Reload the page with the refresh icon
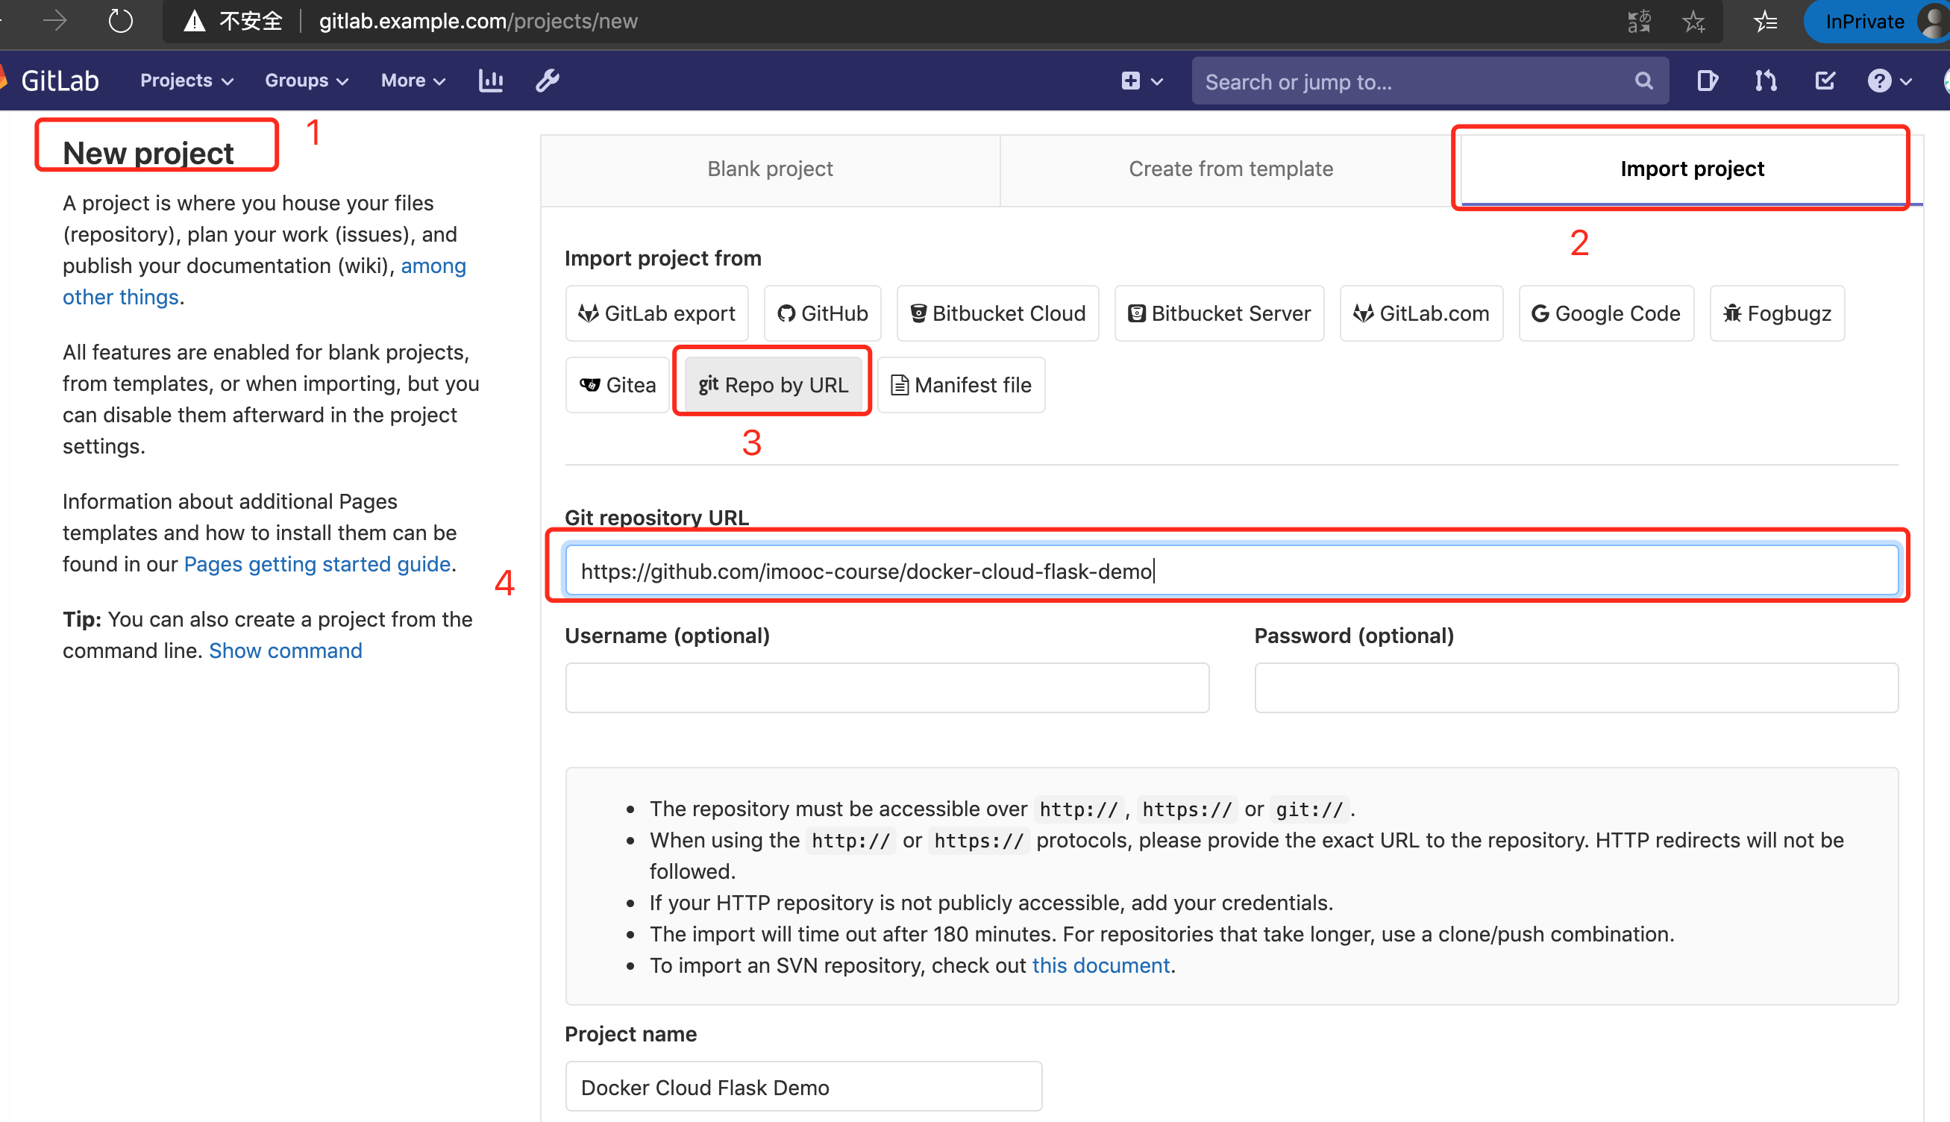Screen dimensions: 1950x1122 [120, 21]
